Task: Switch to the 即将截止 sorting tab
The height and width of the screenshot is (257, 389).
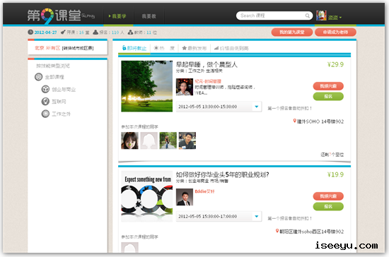Action: [134, 48]
